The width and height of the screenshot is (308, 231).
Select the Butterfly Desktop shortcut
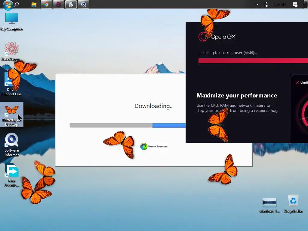[x=12, y=115]
